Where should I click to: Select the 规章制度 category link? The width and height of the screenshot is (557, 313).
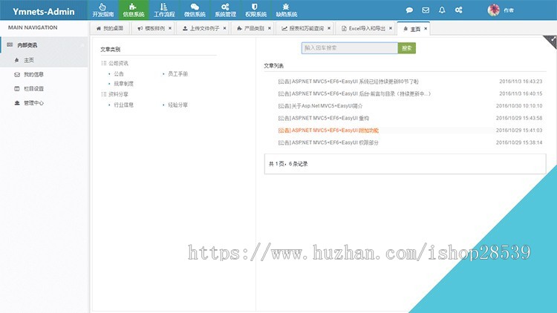point(123,84)
